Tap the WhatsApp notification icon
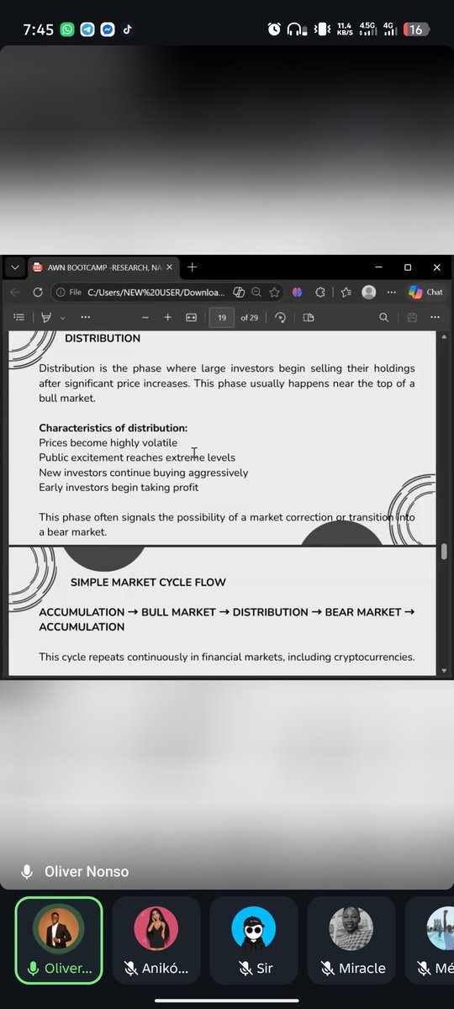 coord(69,29)
